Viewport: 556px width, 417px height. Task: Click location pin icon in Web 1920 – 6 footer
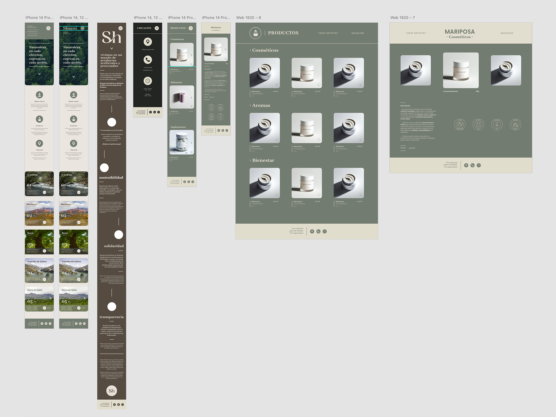(x=312, y=231)
